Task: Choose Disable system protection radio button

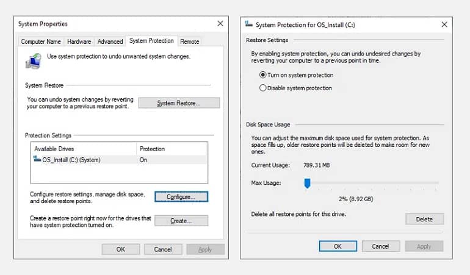Action: 263,88
